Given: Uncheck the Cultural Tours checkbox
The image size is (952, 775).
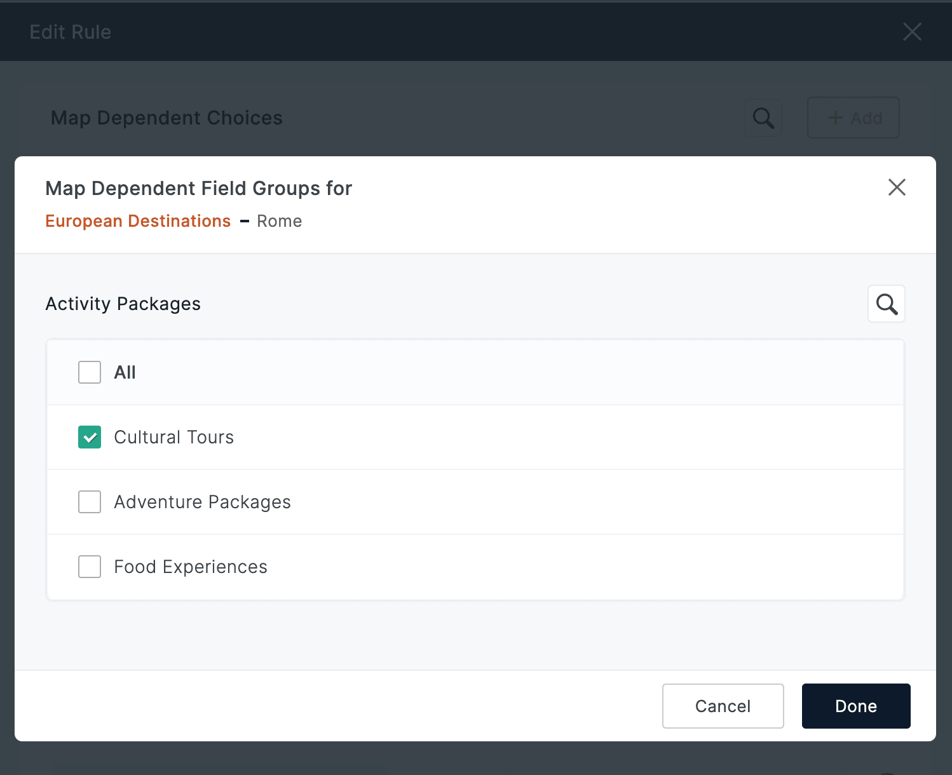Looking at the screenshot, I should click(x=90, y=437).
